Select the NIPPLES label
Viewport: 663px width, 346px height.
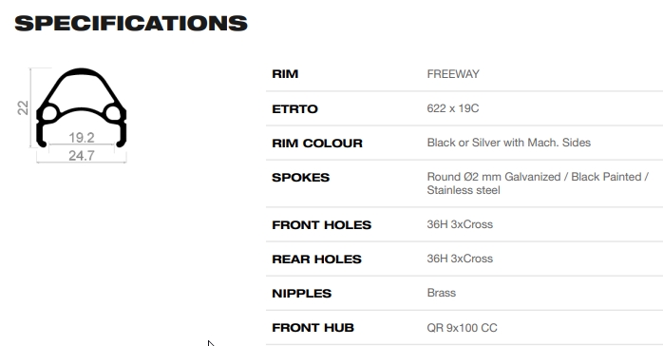point(301,294)
